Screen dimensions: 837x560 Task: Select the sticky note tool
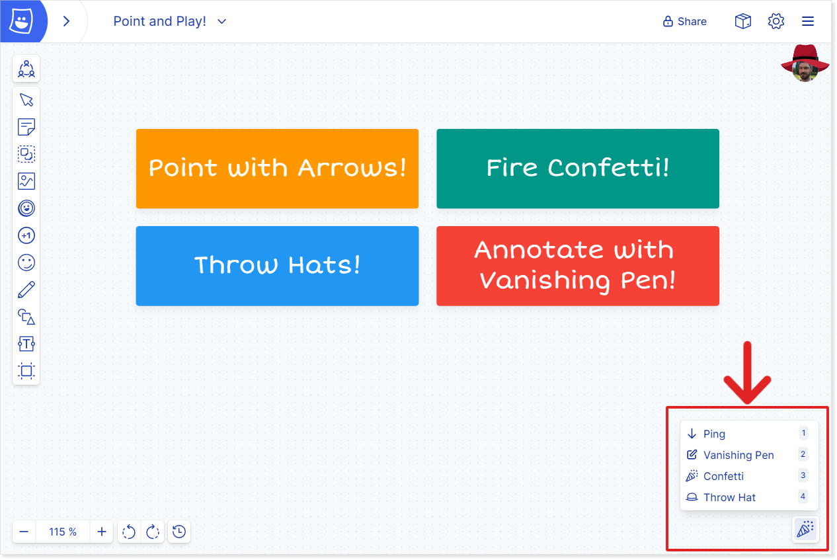tap(26, 127)
